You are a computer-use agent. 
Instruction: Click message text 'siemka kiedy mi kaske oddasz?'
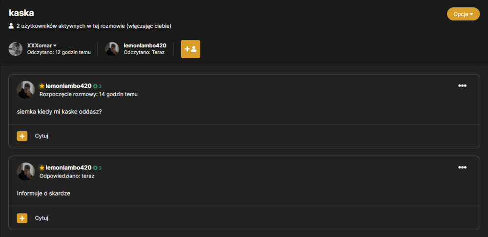pyautogui.click(x=60, y=112)
